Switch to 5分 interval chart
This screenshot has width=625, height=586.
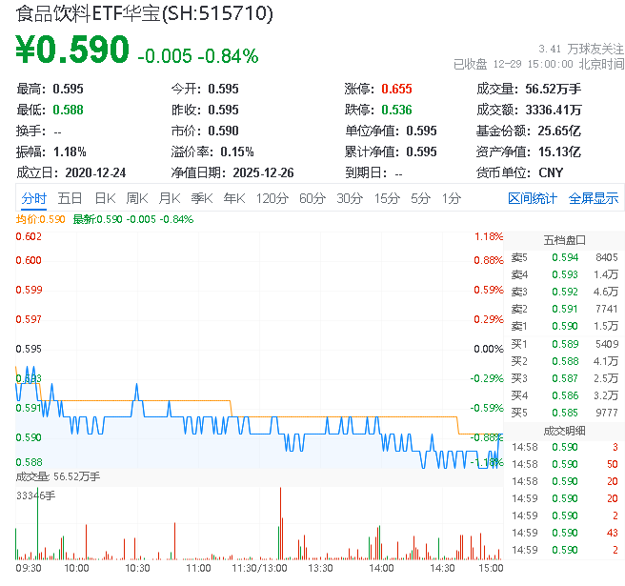tap(420, 198)
